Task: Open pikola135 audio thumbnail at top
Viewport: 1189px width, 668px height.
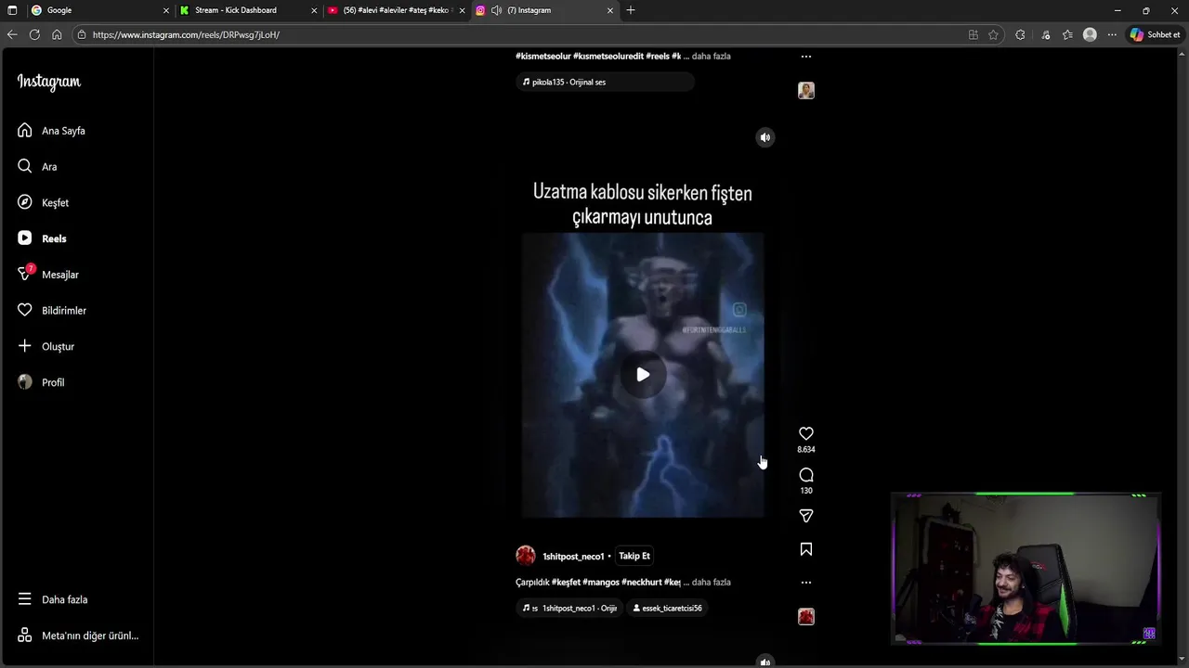Action: click(806, 90)
